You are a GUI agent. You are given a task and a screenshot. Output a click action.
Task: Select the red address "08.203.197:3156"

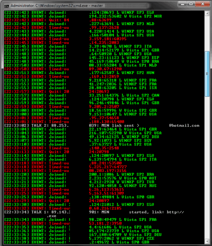point(108,171)
